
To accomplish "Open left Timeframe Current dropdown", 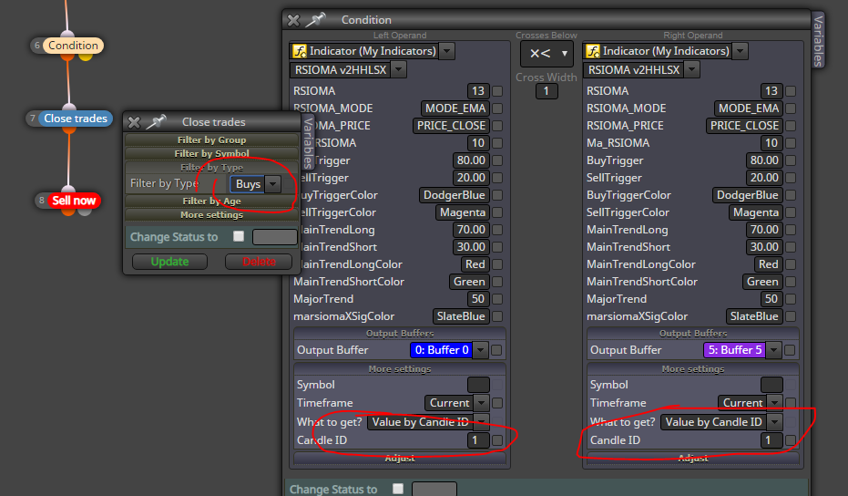I will [x=481, y=403].
